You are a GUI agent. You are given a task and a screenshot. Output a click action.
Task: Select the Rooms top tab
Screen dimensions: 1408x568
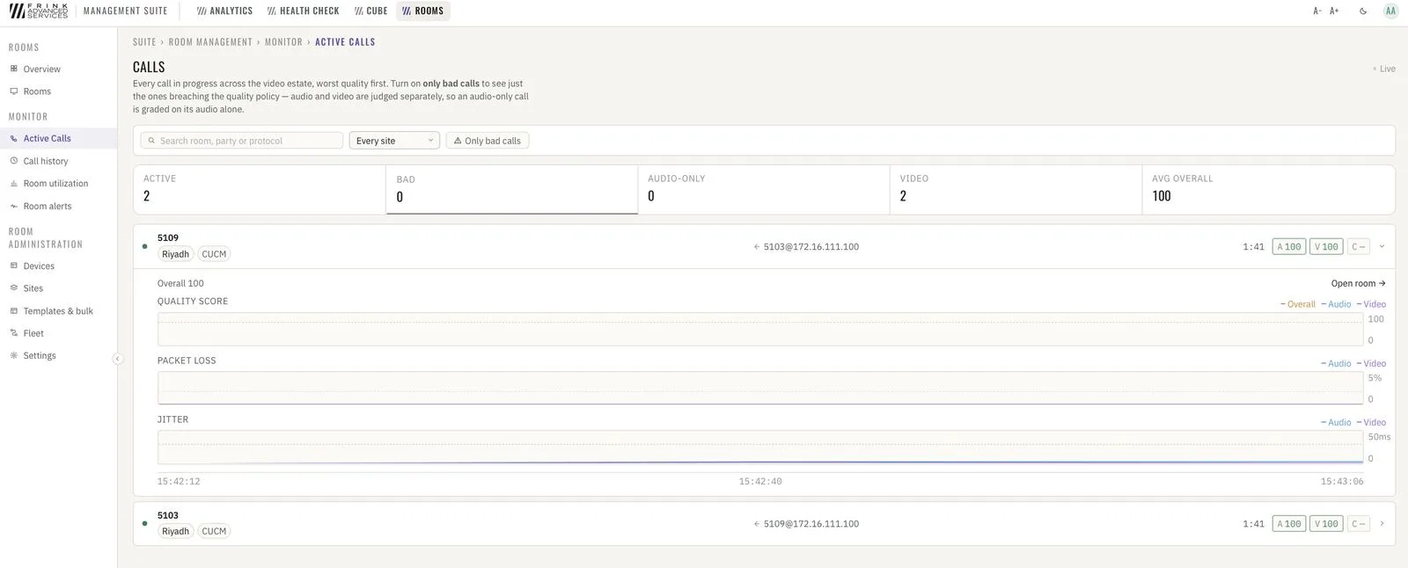423,11
